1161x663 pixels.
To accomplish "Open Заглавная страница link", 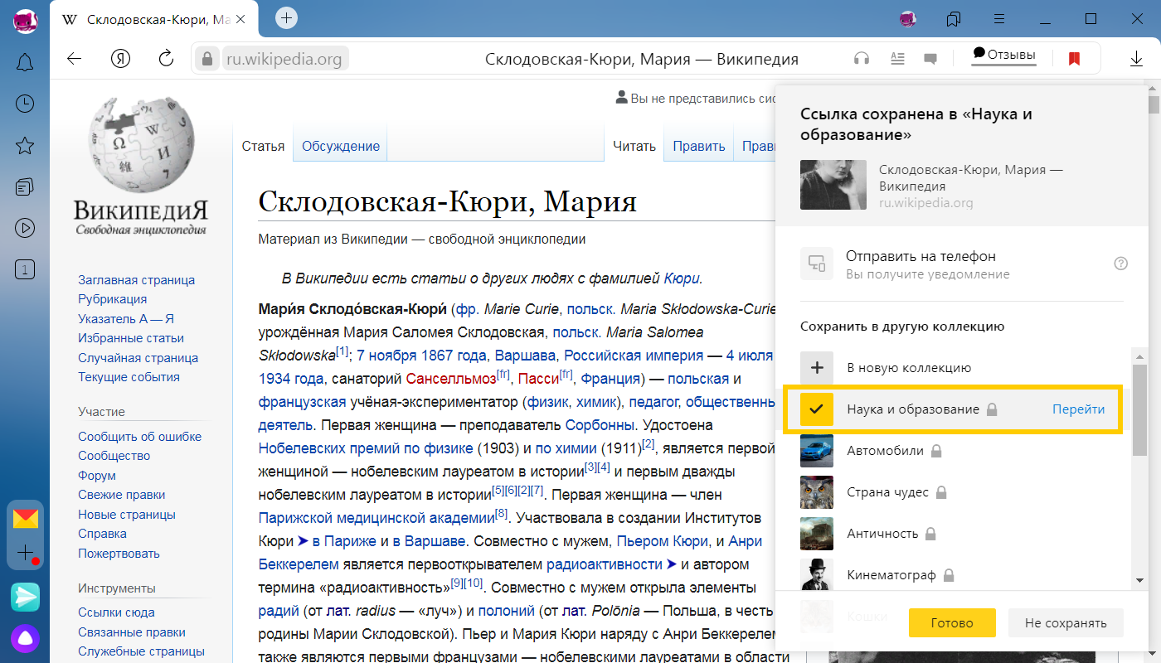I will pos(137,280).
